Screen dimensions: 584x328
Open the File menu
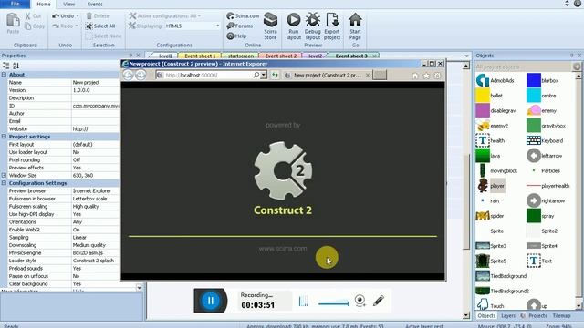click(x=15, y=4)
